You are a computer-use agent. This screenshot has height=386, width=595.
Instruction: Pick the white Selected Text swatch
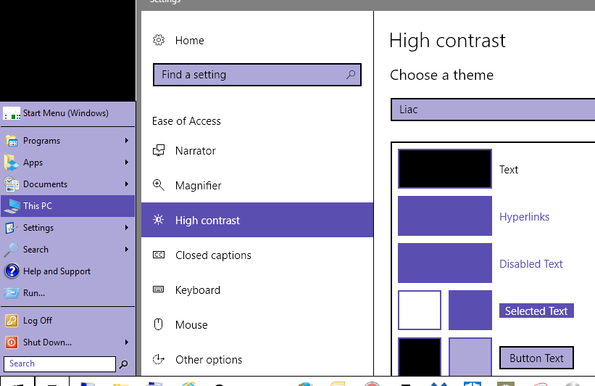(x=420, y=310)
